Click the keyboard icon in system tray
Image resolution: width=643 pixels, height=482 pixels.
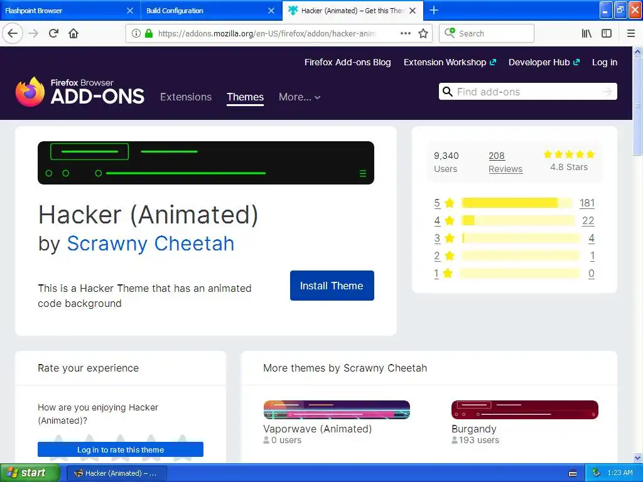573,473
